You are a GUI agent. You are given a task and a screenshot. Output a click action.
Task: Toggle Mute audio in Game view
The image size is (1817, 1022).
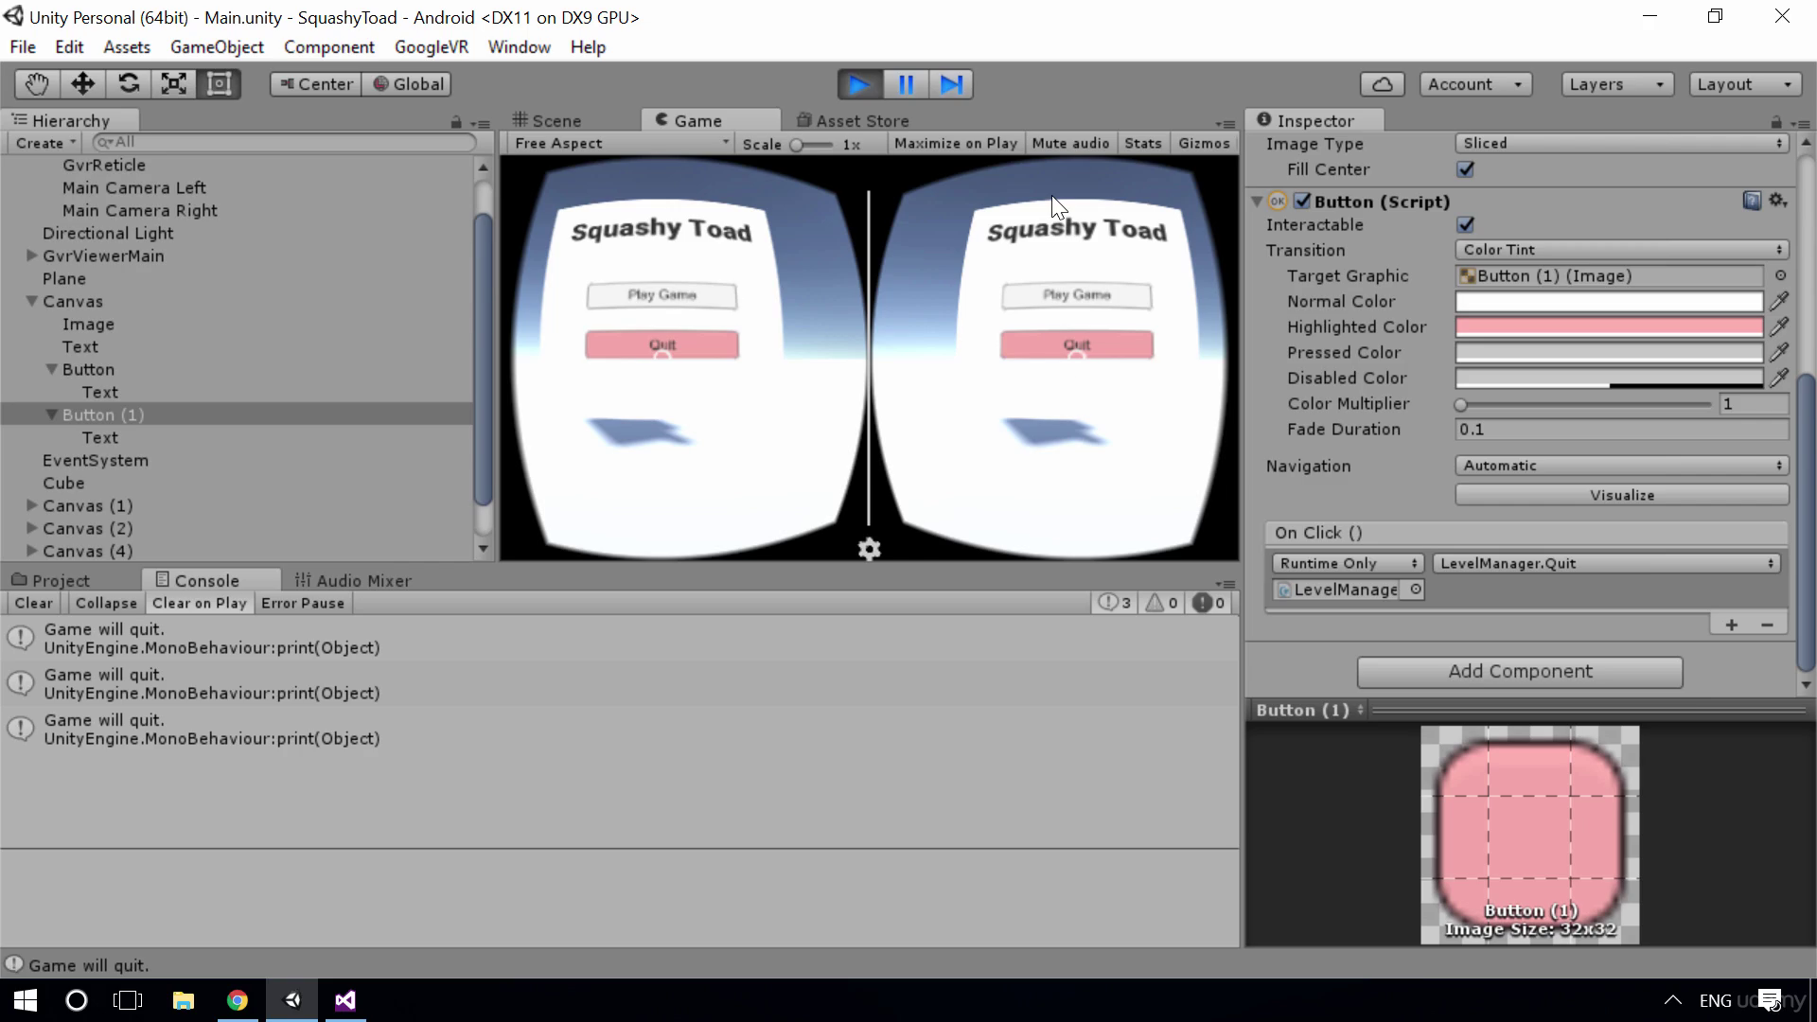(1070, 143)
